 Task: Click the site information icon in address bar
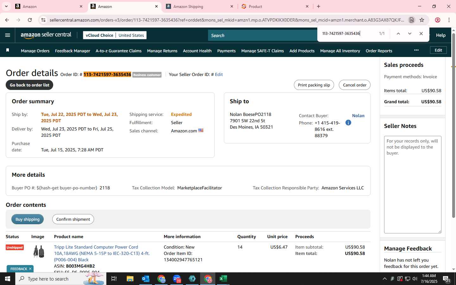coord(43,20)
